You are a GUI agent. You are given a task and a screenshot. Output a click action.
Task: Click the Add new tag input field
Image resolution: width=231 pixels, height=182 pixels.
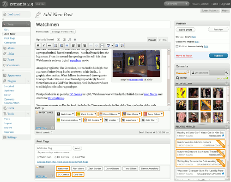[x=54, y=148]
